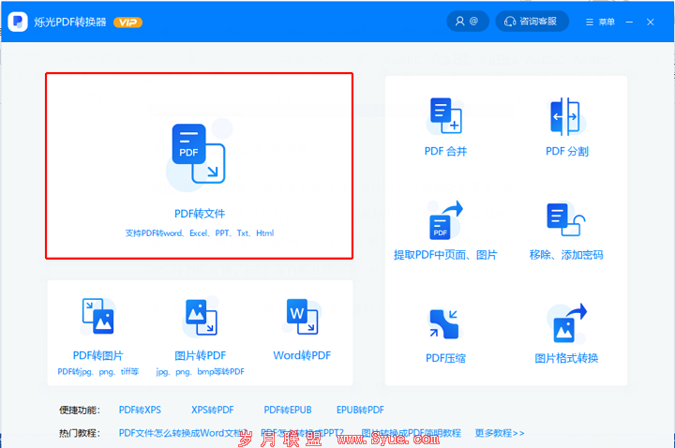Open the 菜单 menu
Viewport: 675px width, 448px height.
[600, 22]
